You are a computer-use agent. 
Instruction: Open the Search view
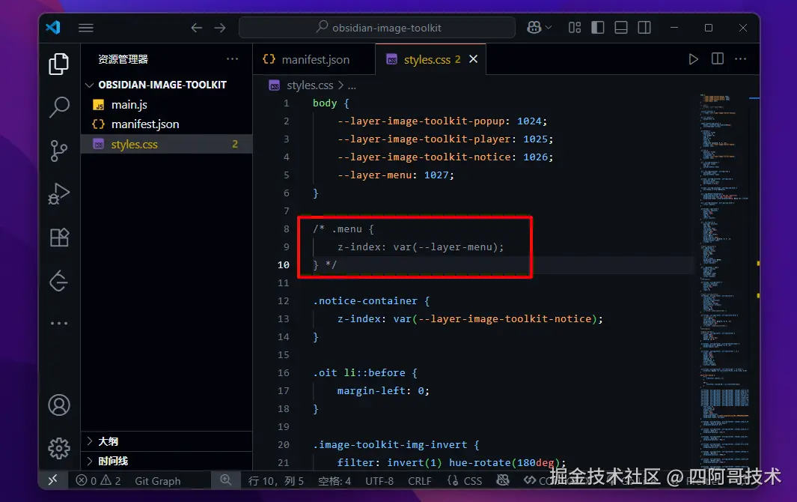click(59, 107)
